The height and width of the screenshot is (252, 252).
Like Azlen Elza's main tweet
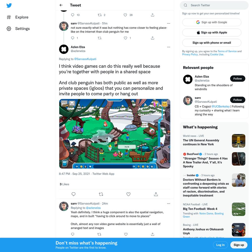(128, 194)
